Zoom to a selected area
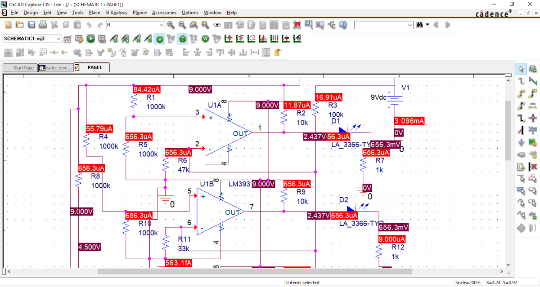 pyautogui.click(x=194, y=25)
